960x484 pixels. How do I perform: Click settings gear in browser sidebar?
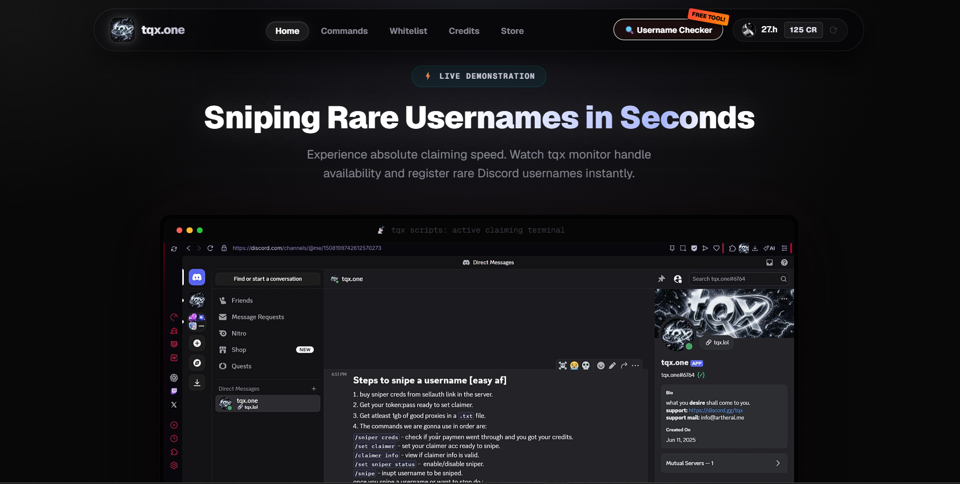[x=174, y=465]
